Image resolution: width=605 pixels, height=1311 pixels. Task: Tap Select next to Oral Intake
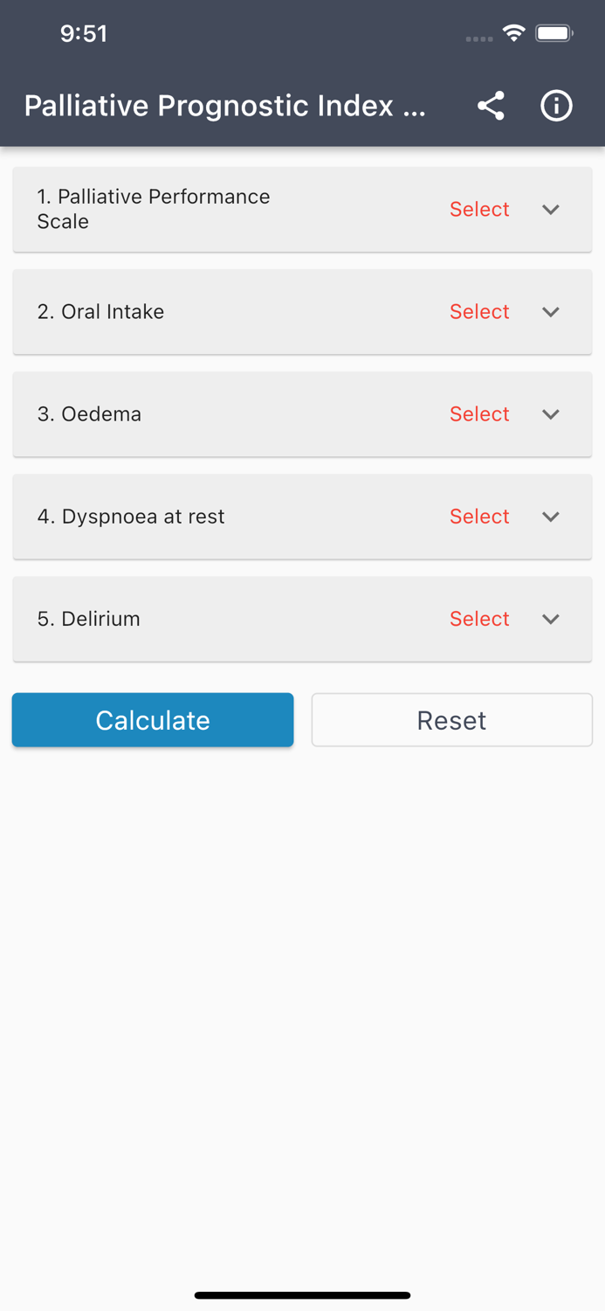pos(479,312)
